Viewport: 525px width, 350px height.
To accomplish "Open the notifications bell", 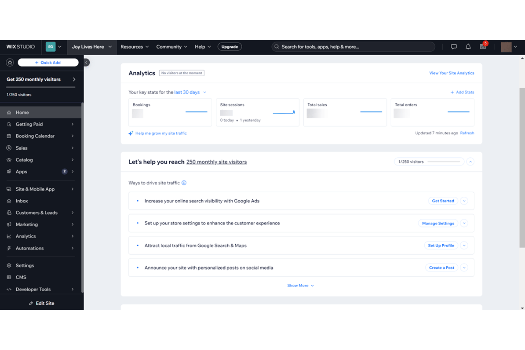I will (468, 47).
